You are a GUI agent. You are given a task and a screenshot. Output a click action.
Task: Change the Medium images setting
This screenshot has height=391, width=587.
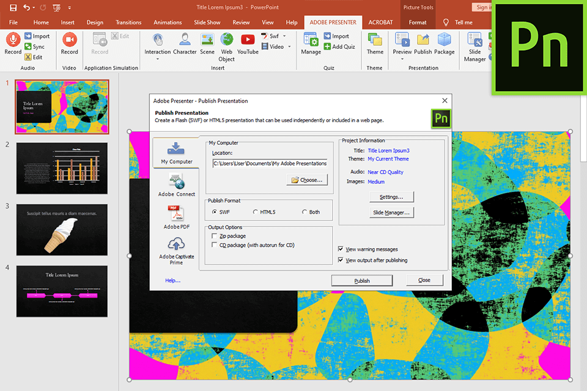pyautogui.click(x=376, y=182)
